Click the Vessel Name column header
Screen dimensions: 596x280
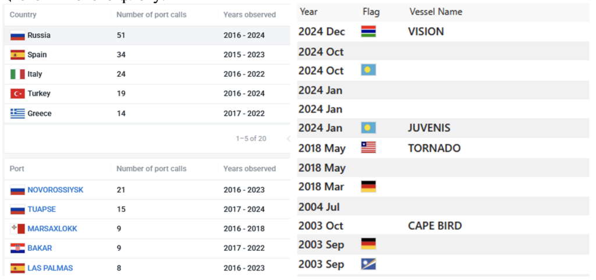[436, 12]
